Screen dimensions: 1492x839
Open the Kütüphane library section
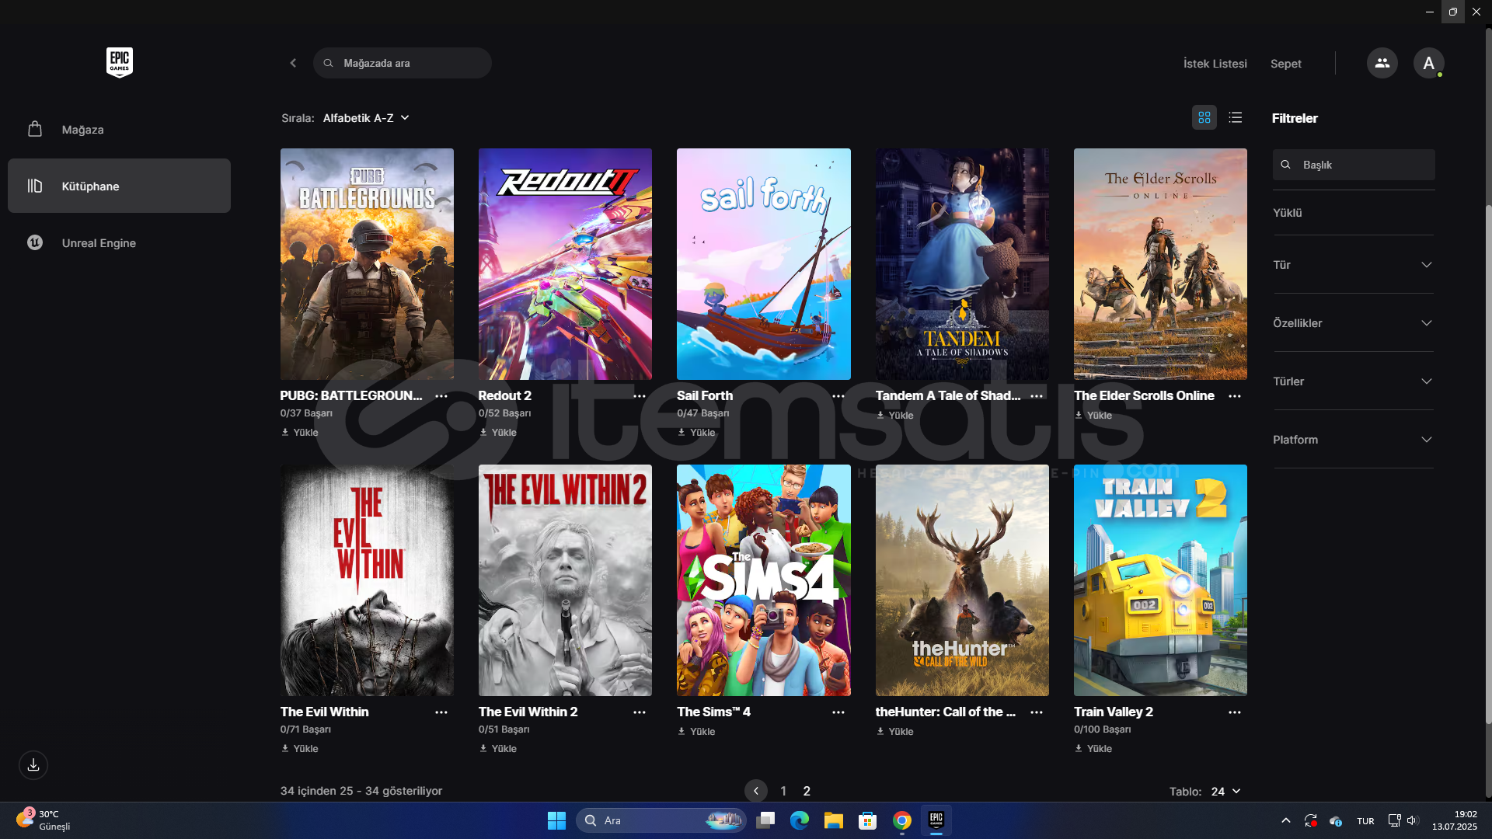(x=119, y=186)
